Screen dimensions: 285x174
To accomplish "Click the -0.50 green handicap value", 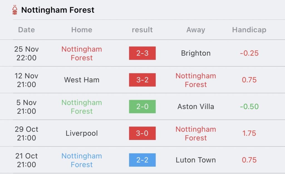I will click(x=249, y=107).
